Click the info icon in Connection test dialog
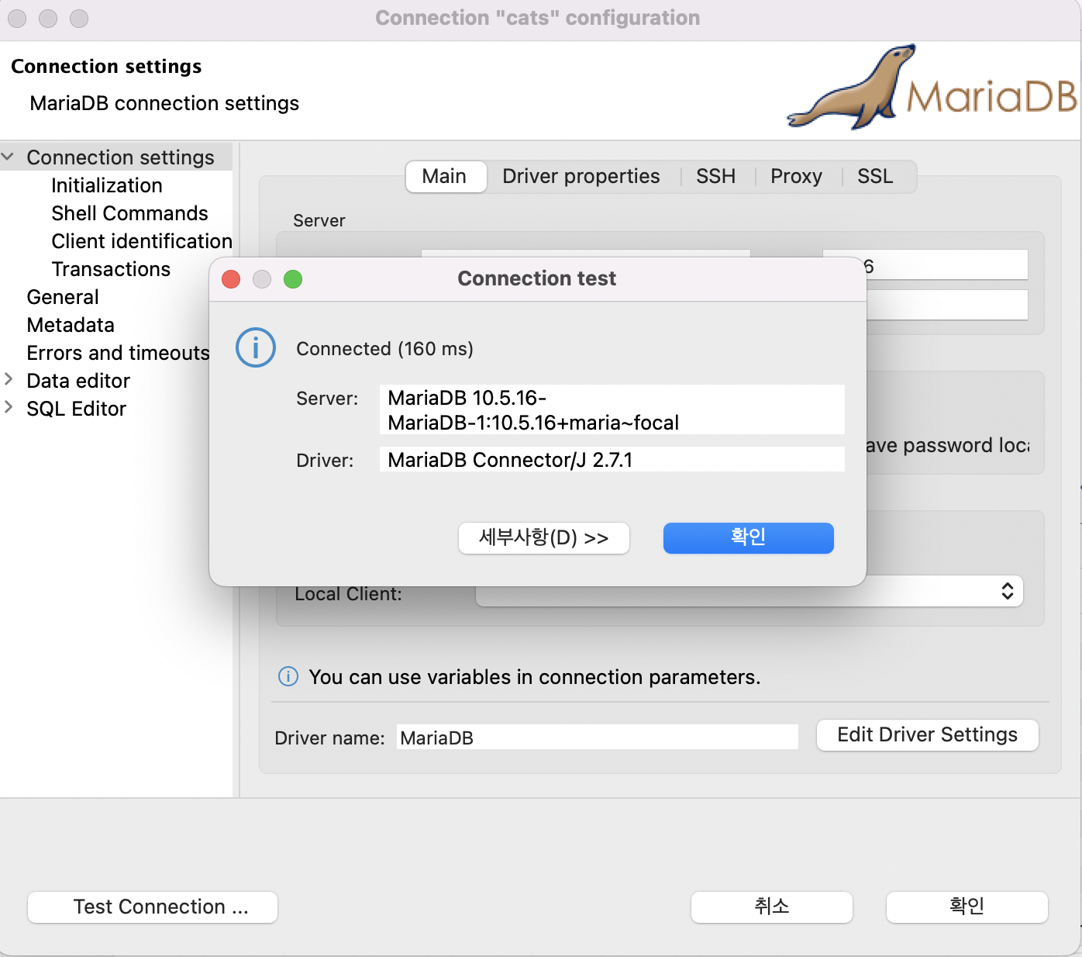Image resolution: width=1082 pixels, height=957 pixels. (x=256, y=347)
